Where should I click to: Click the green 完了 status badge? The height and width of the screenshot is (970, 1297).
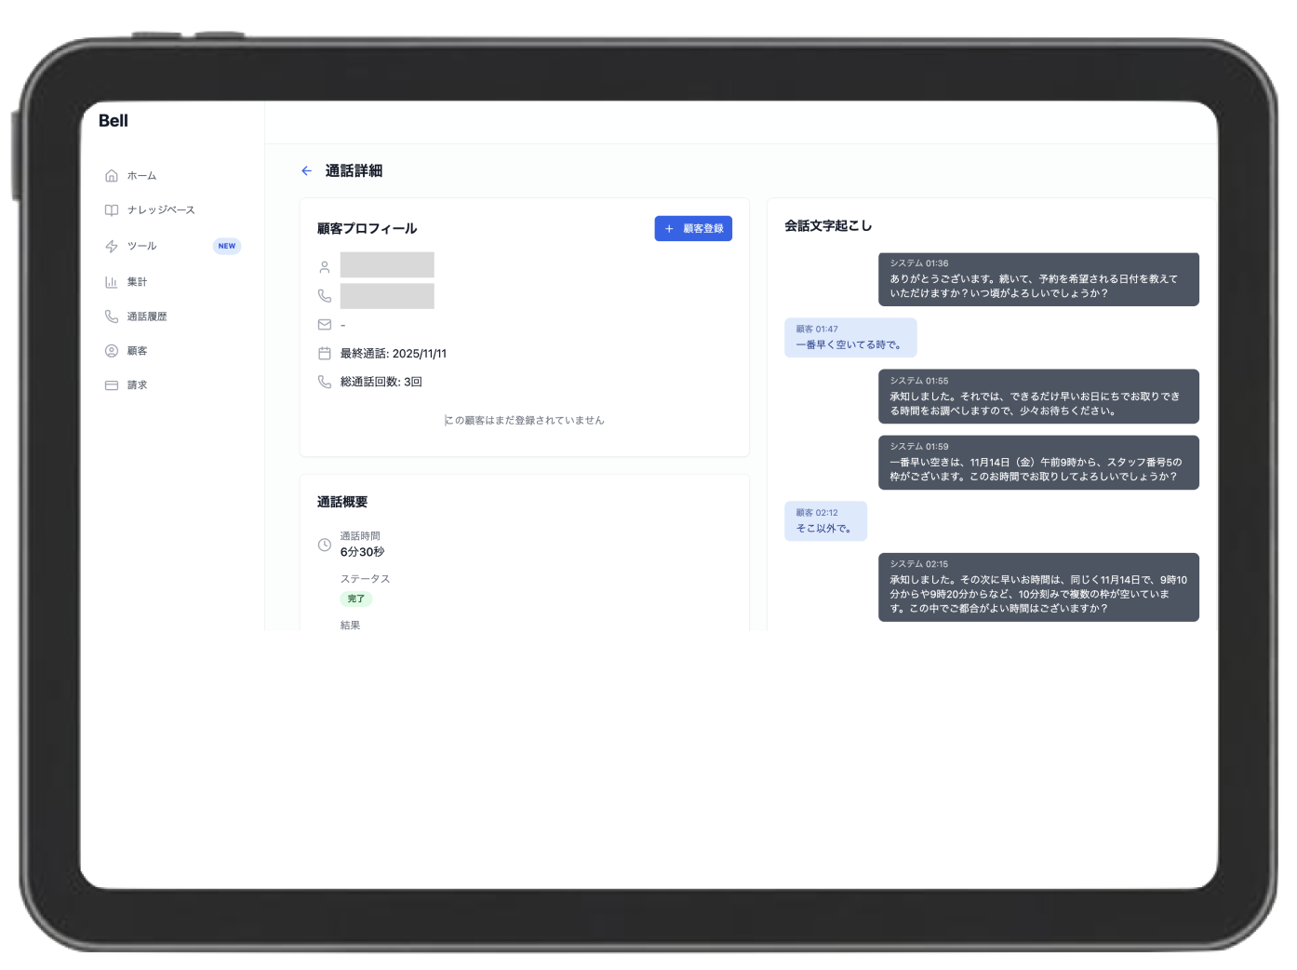pos(356,599)
